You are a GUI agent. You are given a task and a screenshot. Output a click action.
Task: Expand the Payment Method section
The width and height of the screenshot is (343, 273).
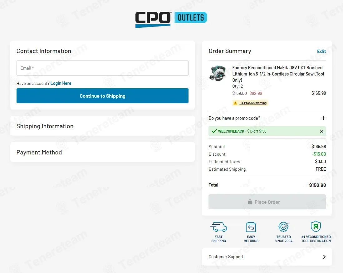102,152
